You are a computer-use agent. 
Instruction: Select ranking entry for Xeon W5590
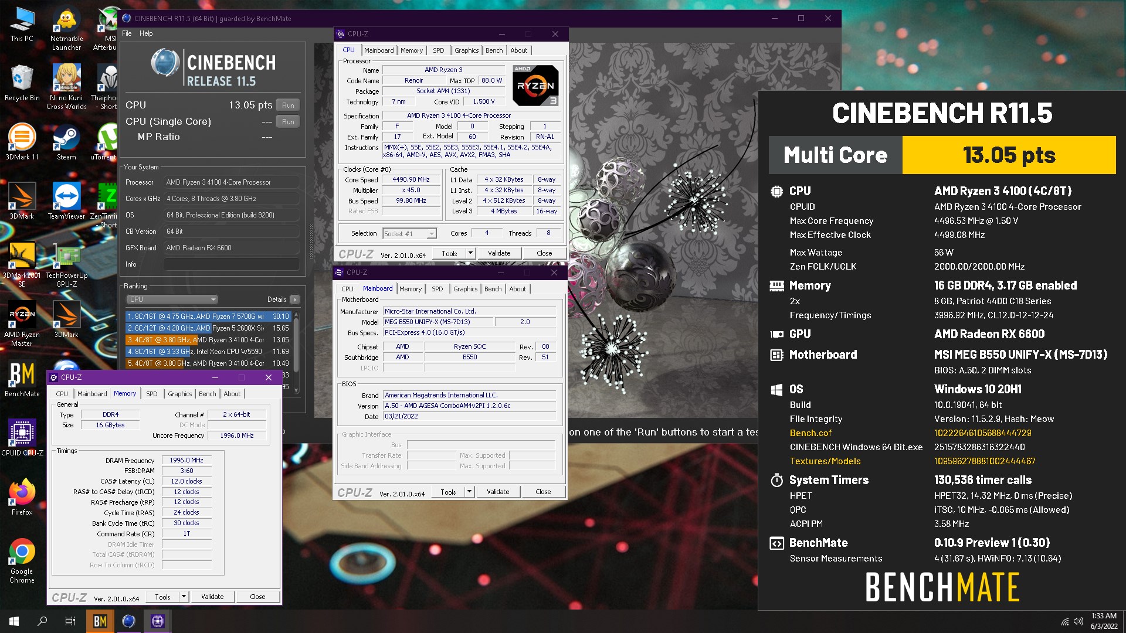[208, 352]
